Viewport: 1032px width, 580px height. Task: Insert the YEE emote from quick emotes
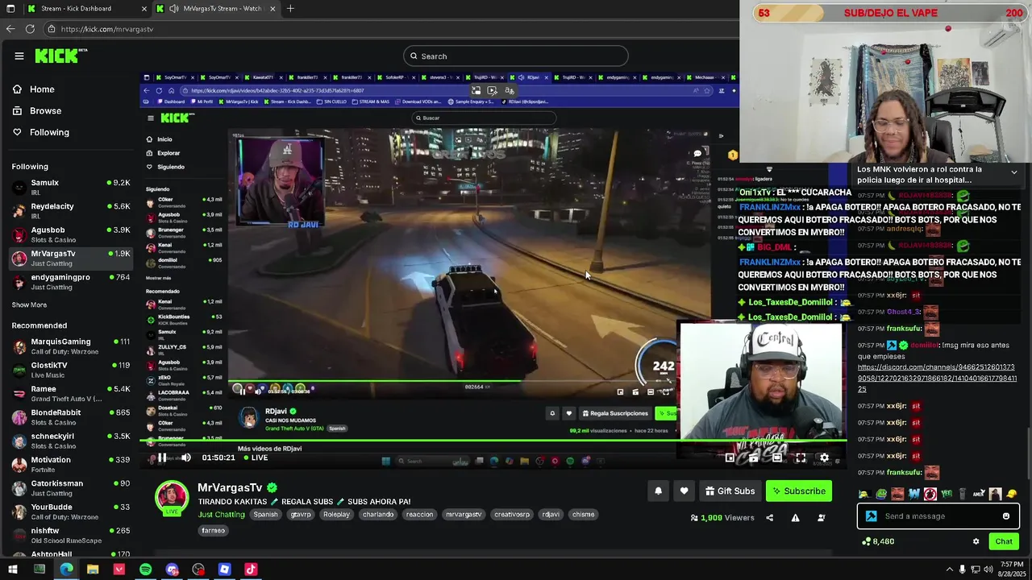947,494
